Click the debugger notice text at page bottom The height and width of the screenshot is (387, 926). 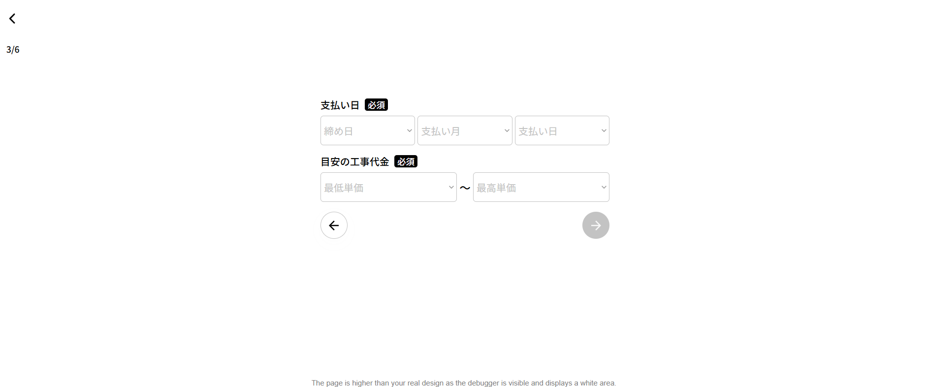click(x=464, y=383)
